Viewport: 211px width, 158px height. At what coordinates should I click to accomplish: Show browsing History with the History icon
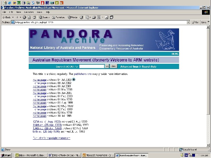tap(81, 17)
